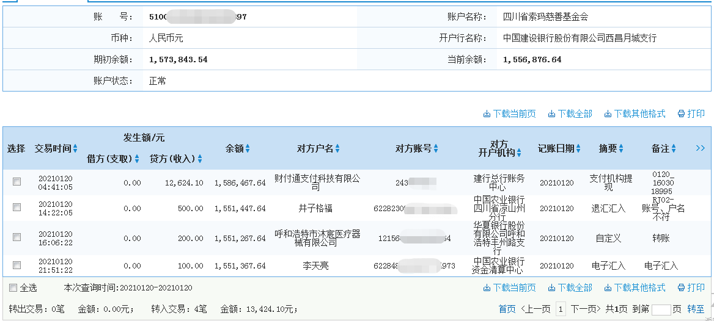Click 下一页 next page link

[586, 309]
